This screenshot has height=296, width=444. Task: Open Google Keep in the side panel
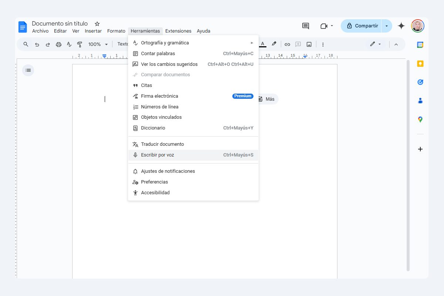click(x=420, y=63)
